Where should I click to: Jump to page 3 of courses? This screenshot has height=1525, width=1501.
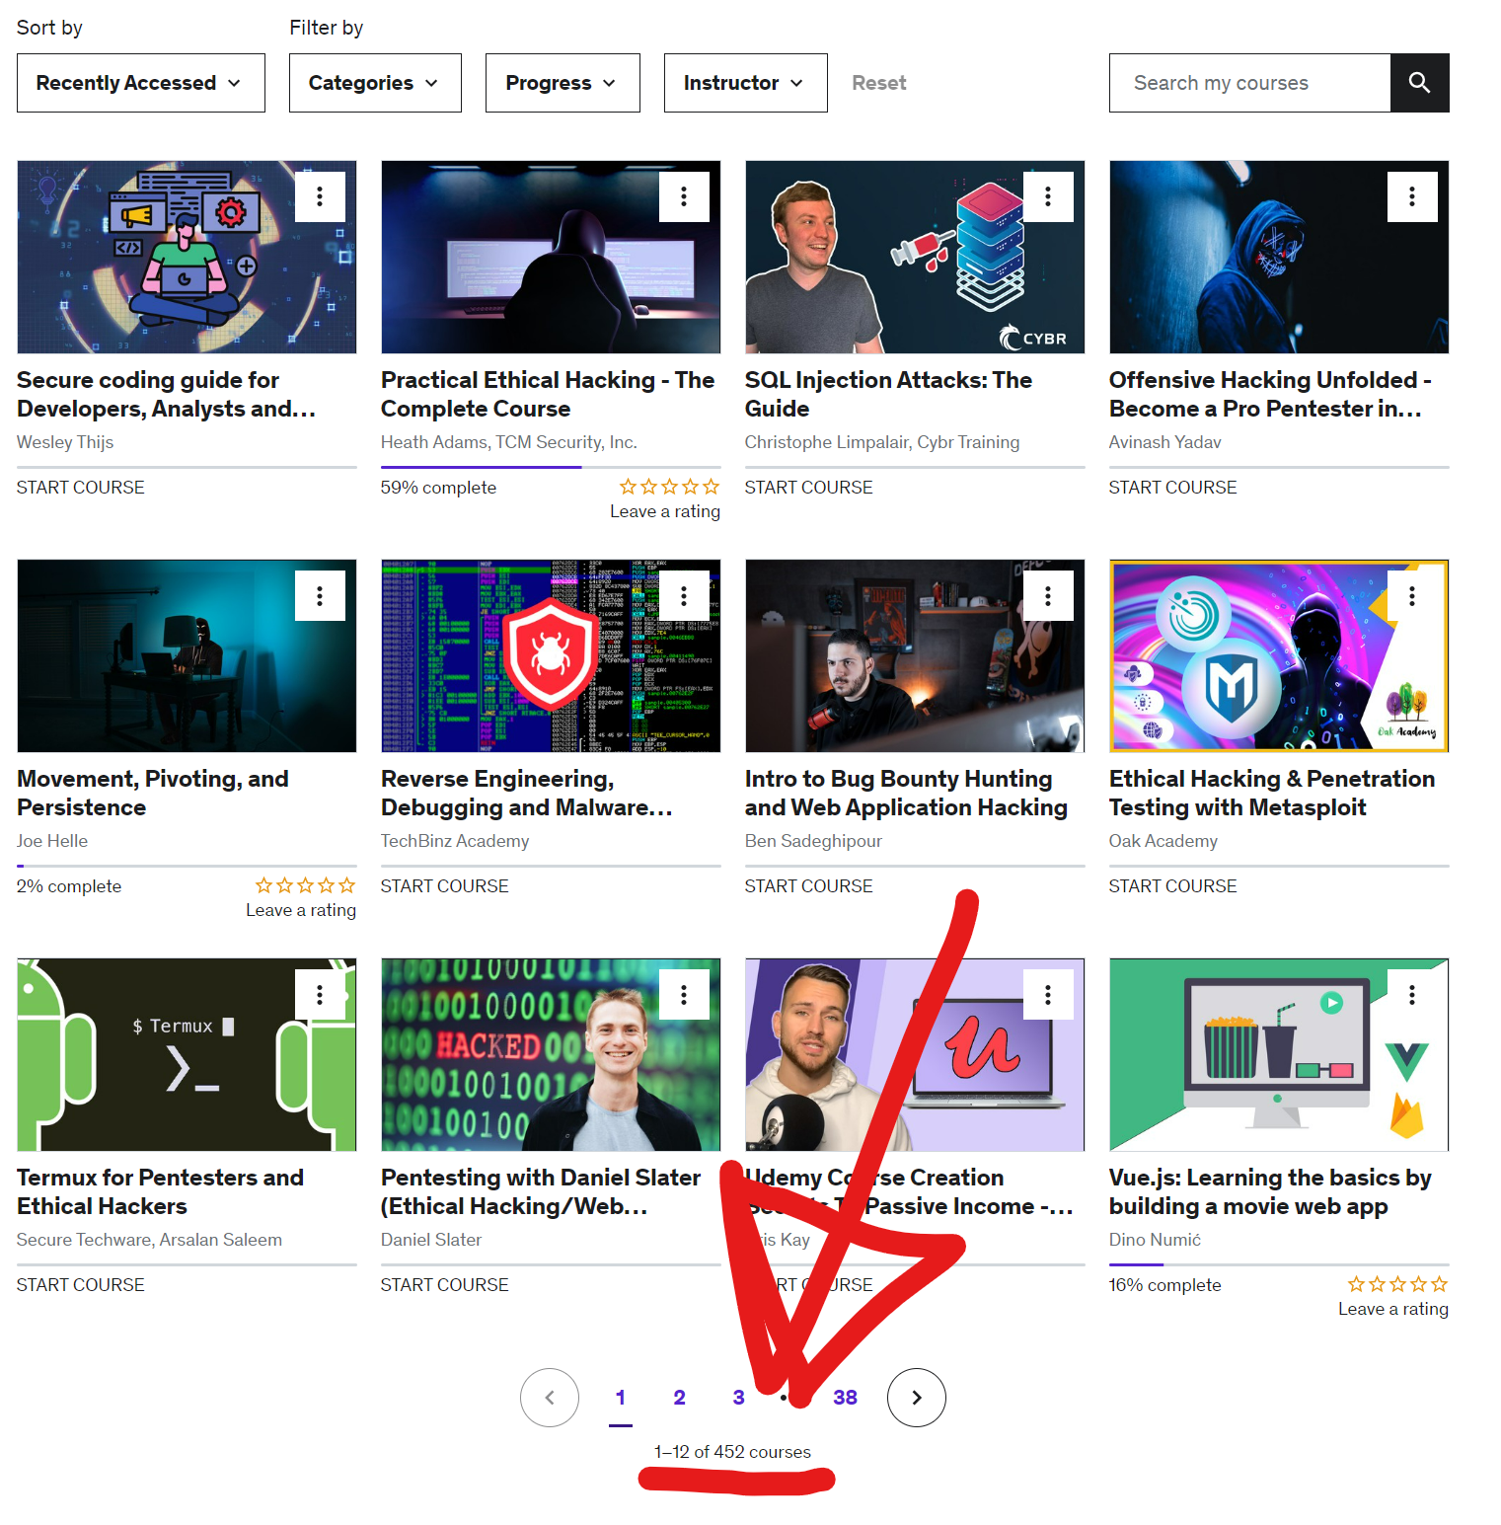click(x=738, y=1397)
